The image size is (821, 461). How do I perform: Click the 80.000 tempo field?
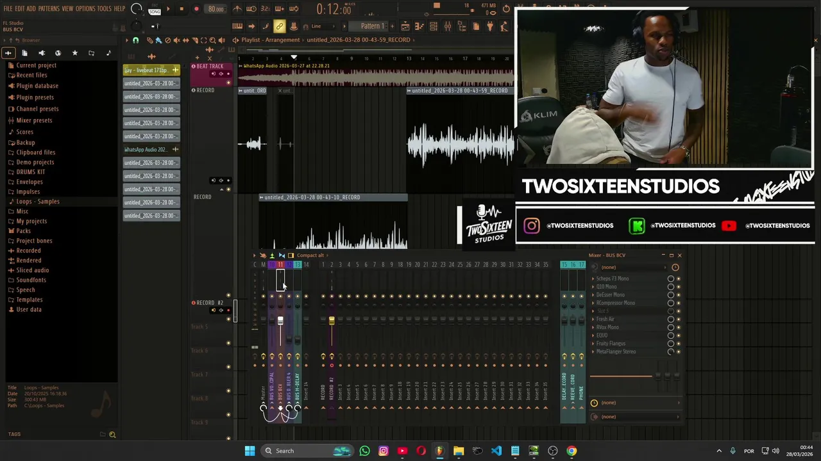click(216, 9)
